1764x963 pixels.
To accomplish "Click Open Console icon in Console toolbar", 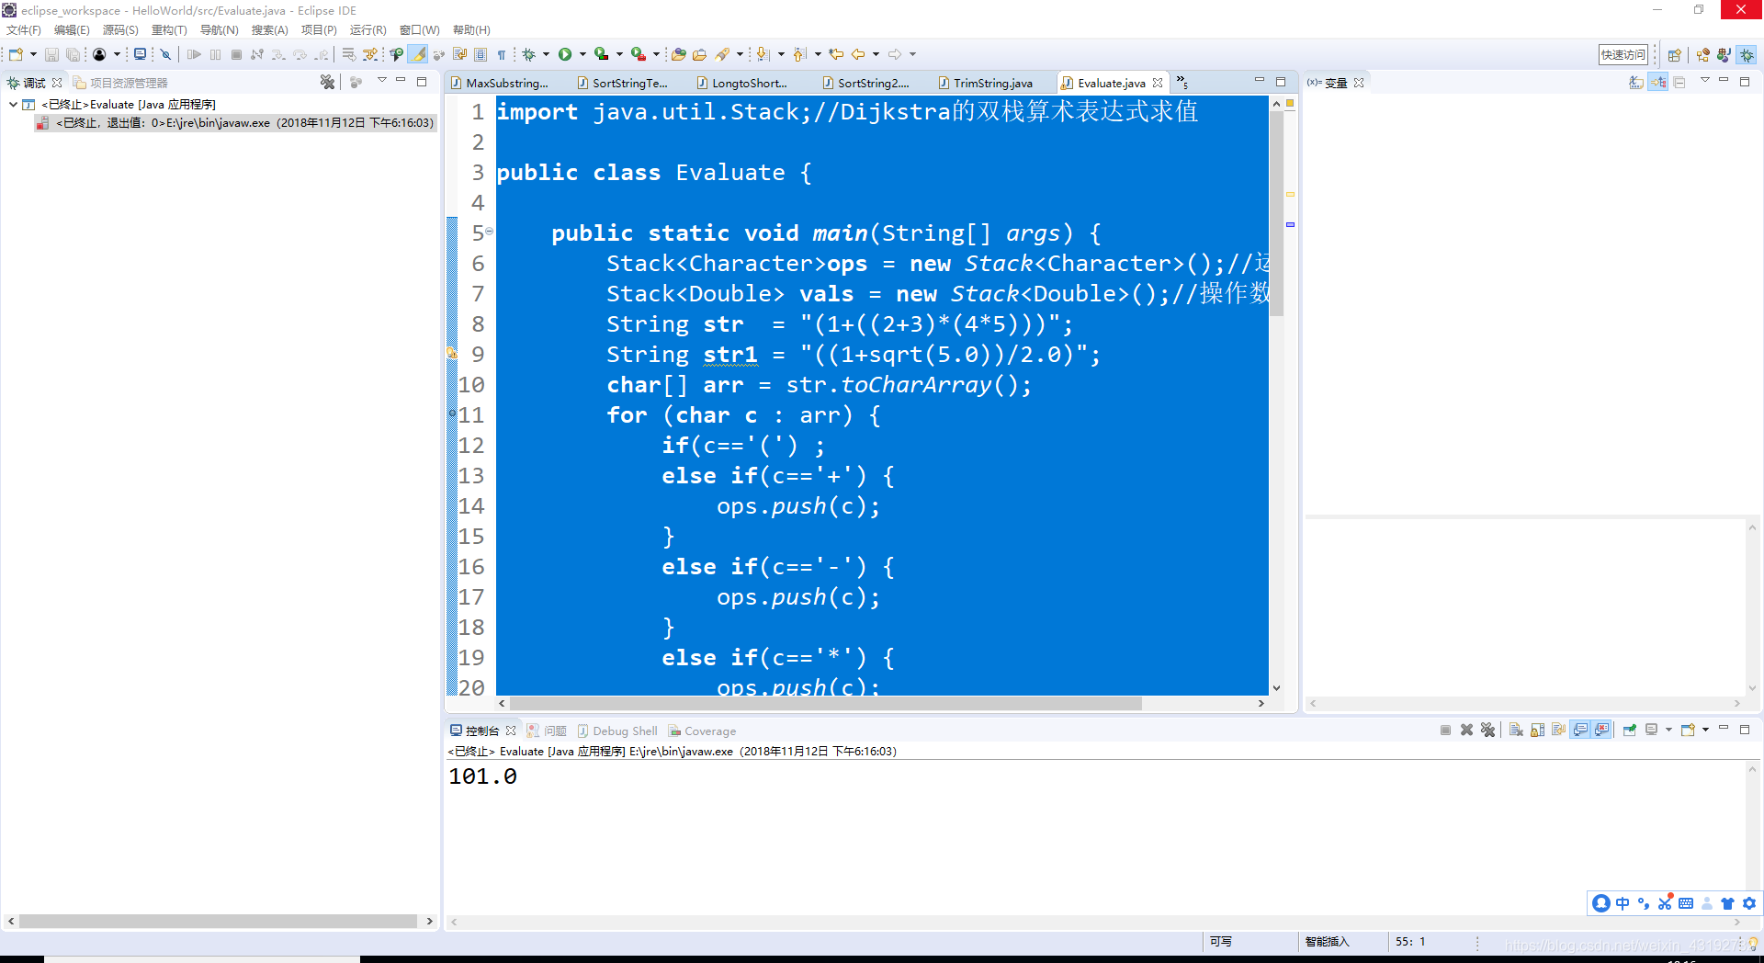I will coord(1688,731).
